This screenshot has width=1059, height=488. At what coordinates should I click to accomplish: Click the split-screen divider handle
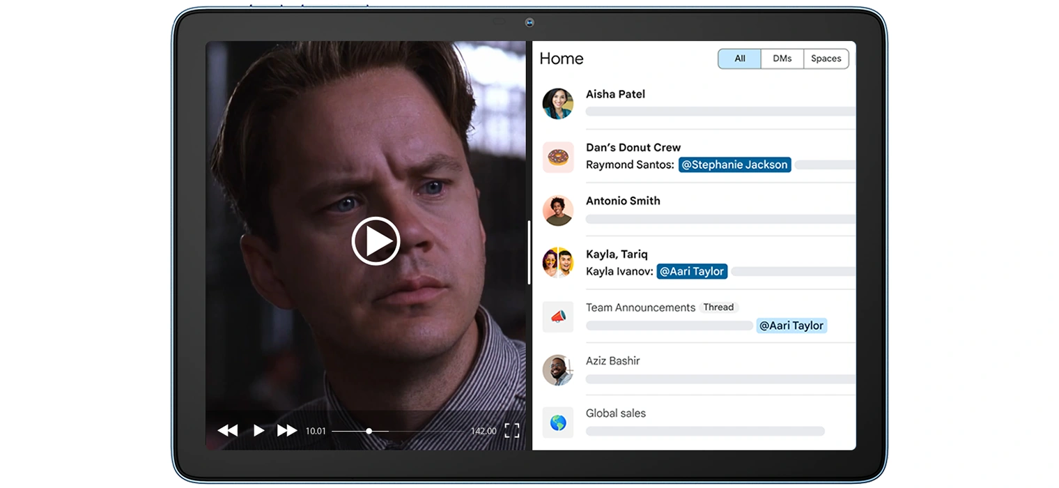point(529,252)
